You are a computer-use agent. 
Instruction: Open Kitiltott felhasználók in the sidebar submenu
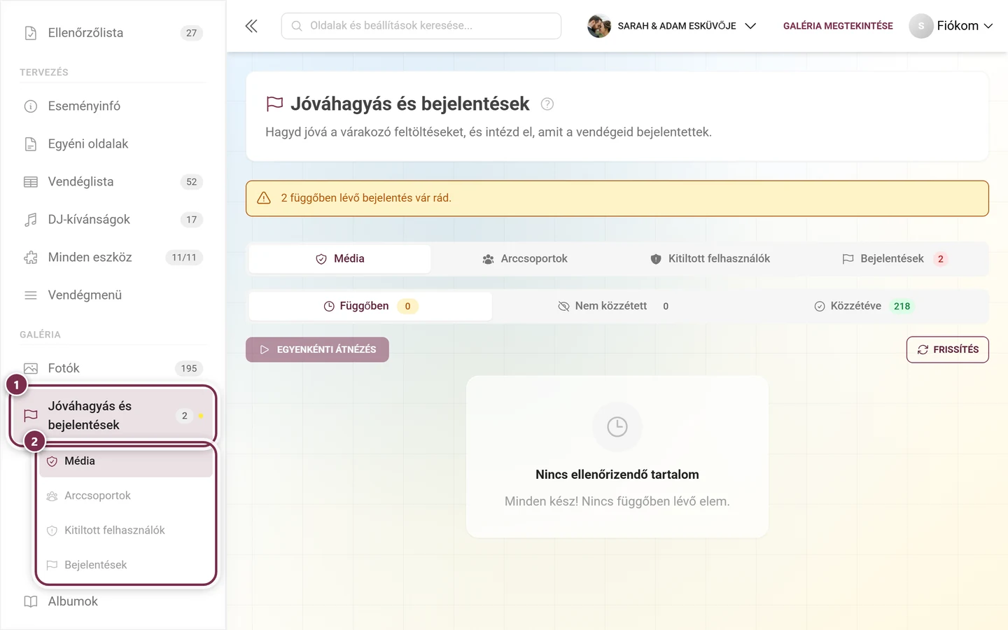[126, 531]
